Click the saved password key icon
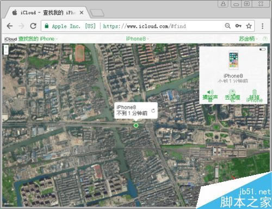 [x=238, y=26]
